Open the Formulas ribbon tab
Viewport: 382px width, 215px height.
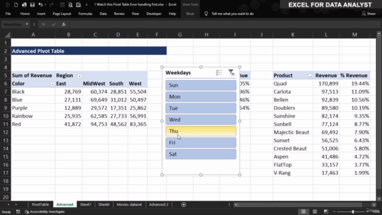click(85, 14)
